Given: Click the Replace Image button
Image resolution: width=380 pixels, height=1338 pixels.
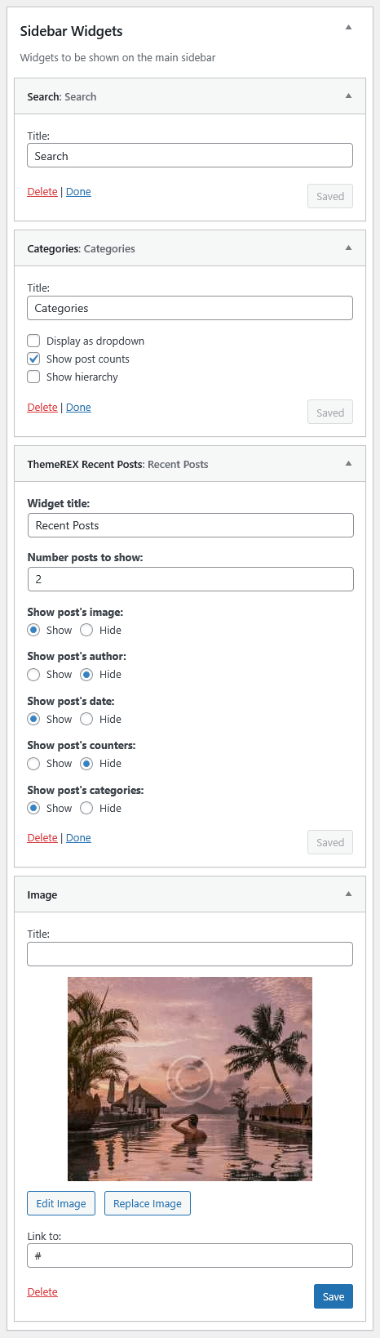Looking at the screenshot, I should coord(148,1203).
